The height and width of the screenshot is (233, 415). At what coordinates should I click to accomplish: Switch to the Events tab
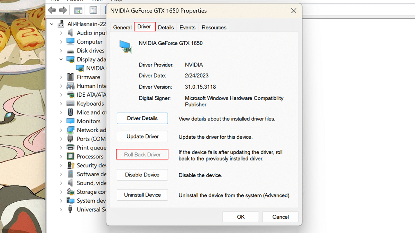click(187, 28)
